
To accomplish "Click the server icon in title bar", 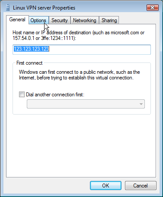I will [8, 7].
